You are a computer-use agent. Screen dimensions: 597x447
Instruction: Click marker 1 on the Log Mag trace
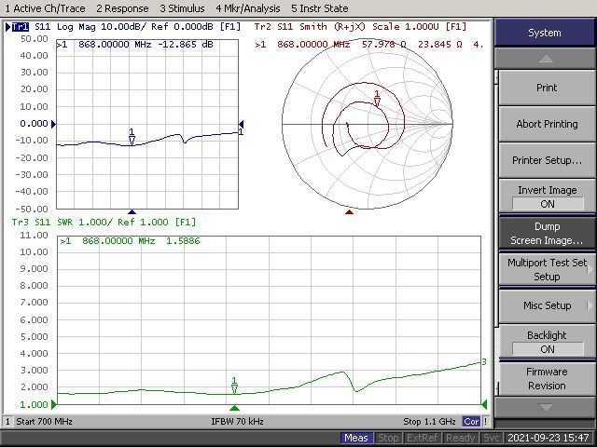[132, 138]
